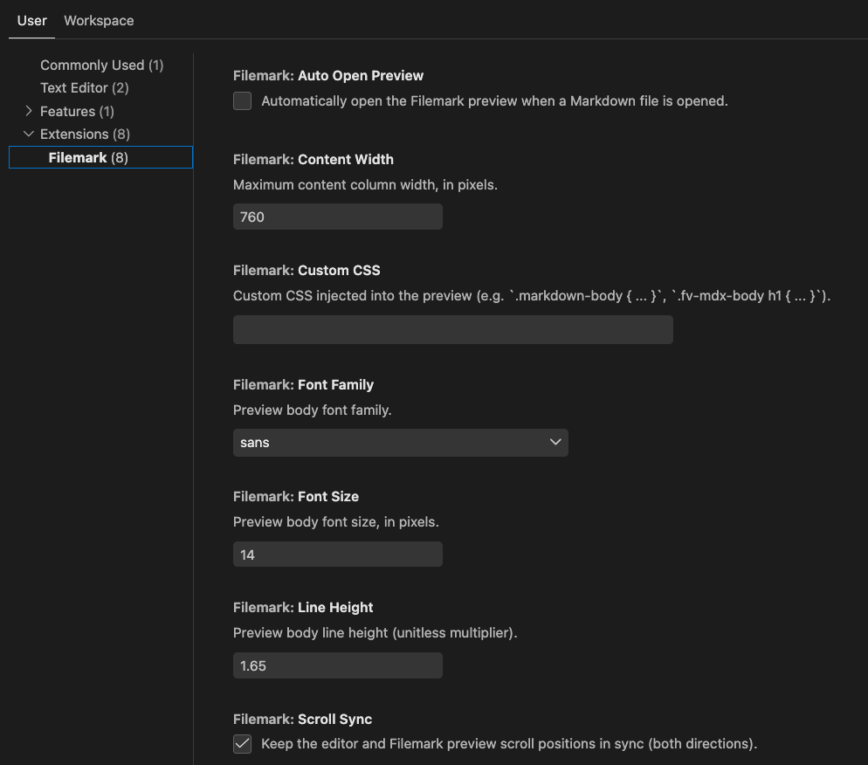The width and height of the screenshot is (868, 765).
Task: Click 'Custom CSS injected into the preview' description
Action: [532, 295]
